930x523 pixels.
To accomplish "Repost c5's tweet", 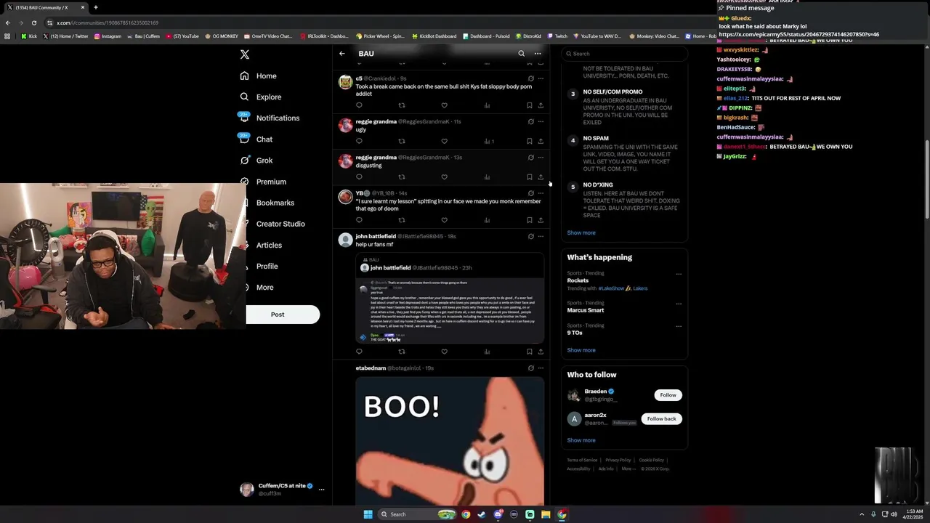I will 402,105.
